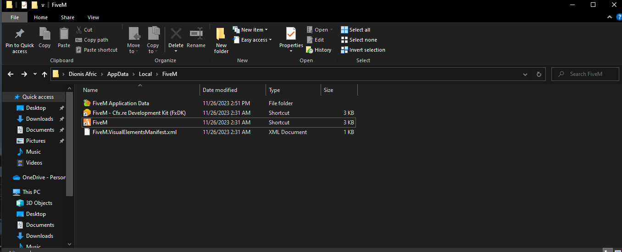Select FiveM - Cfx.re Development Kit shortcut
This screenshot has width=622, height=252.
coord(218,113)
